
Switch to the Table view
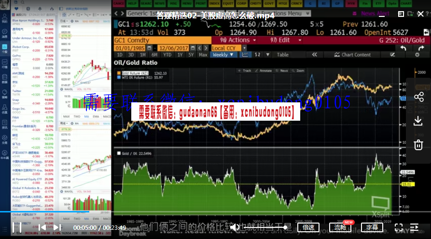[x=282, y=55]
